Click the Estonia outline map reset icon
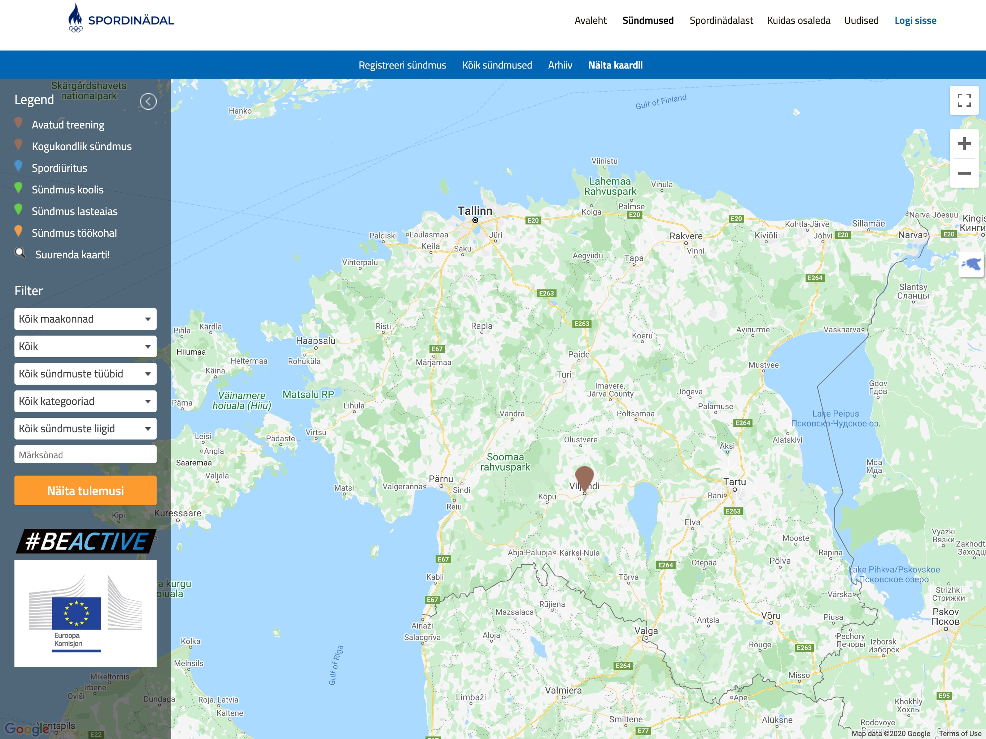This screenshot has height=739, width=986. [x=971, y=264]
